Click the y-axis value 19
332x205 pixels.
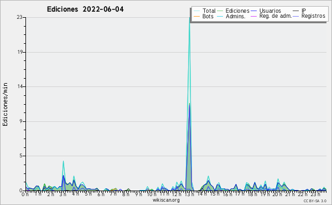pyautogui.click(x=19, y=52)
